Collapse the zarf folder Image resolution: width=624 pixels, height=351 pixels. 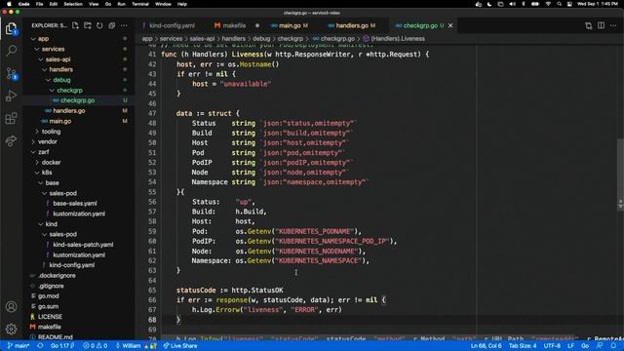pos(43,152)
